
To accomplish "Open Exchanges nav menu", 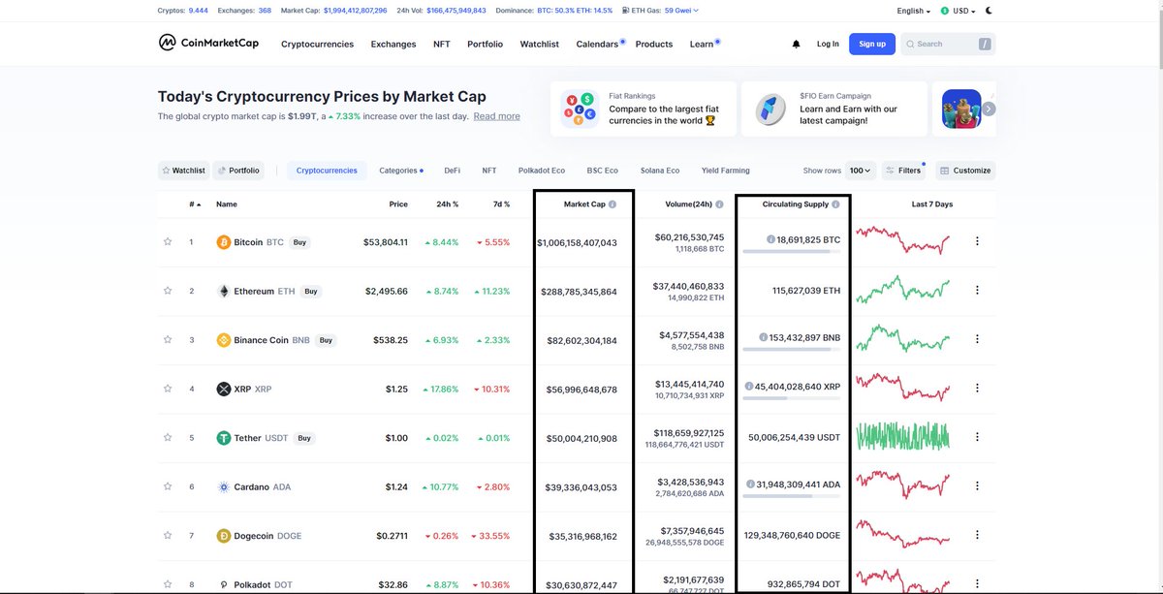I will 393,44.
